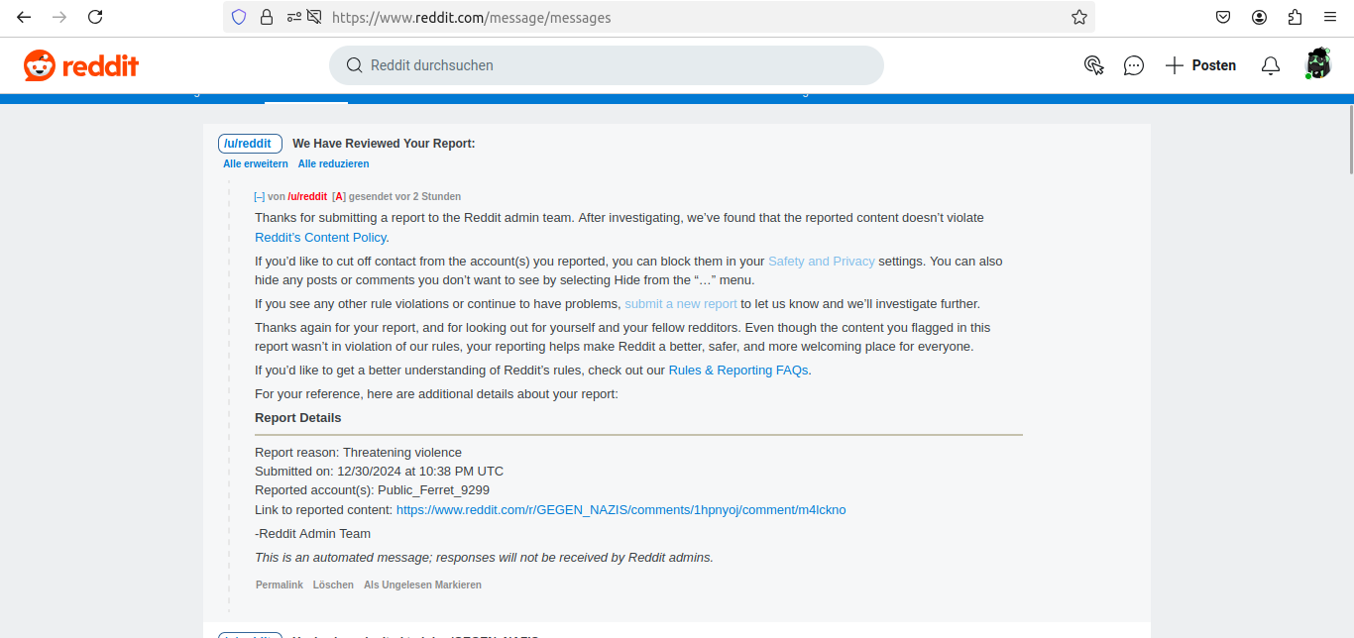Open the Reddit's Content Policy link
The width and height of the screenshot is (1354, 638).
coord(320,238)
